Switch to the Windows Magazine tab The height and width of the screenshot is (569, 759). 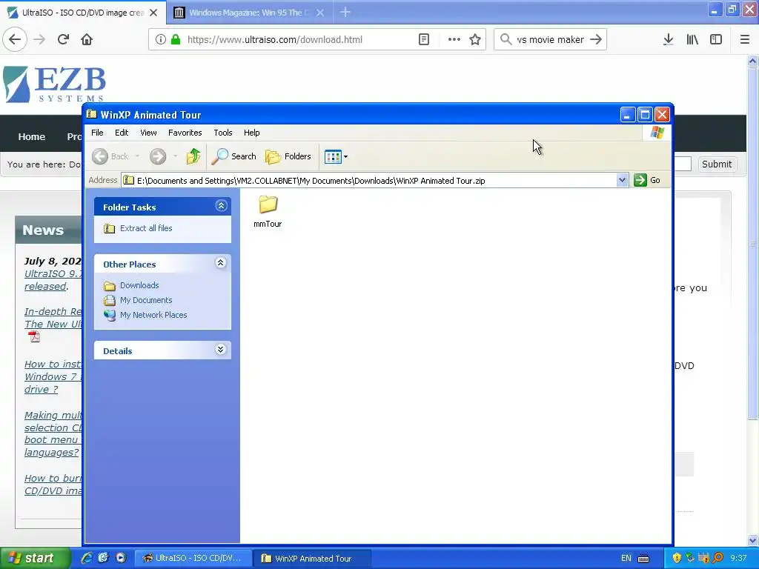(248, 13)
